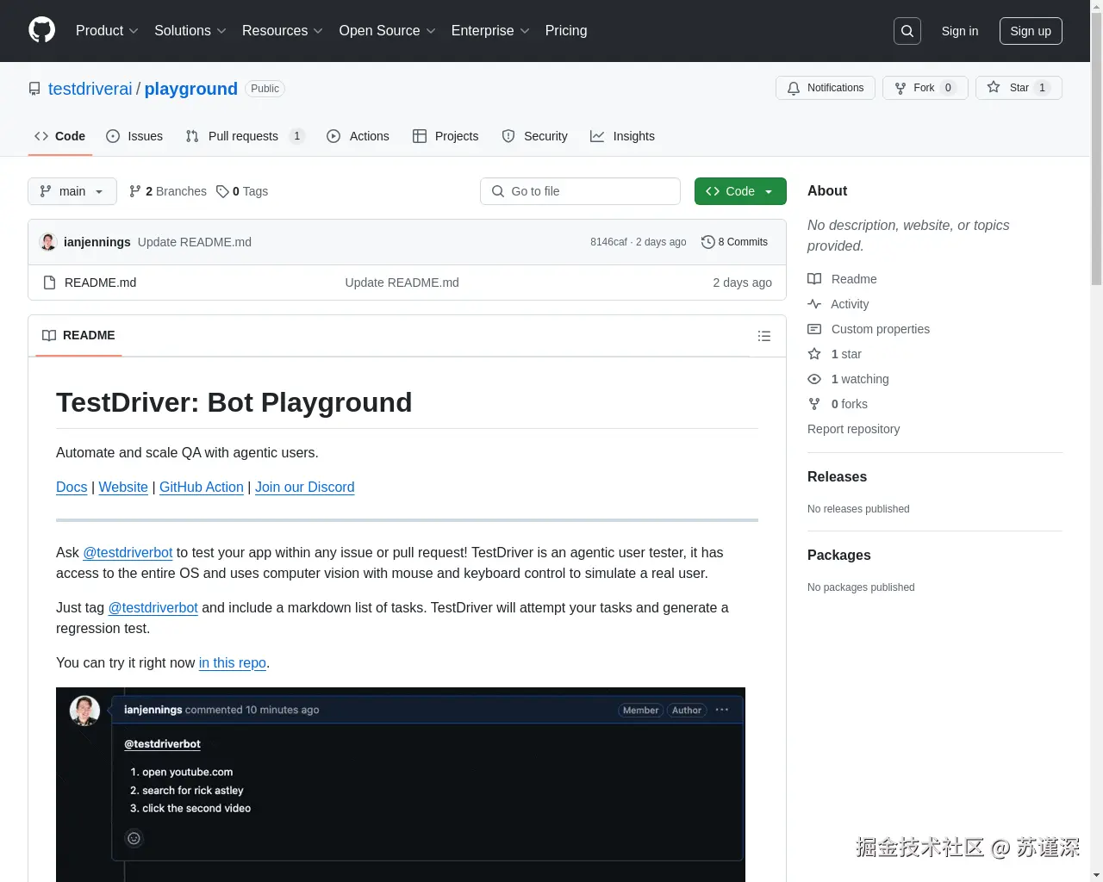Click the Packages heading link
Viewport: 1103px width, 882px height.
[839, 555]
